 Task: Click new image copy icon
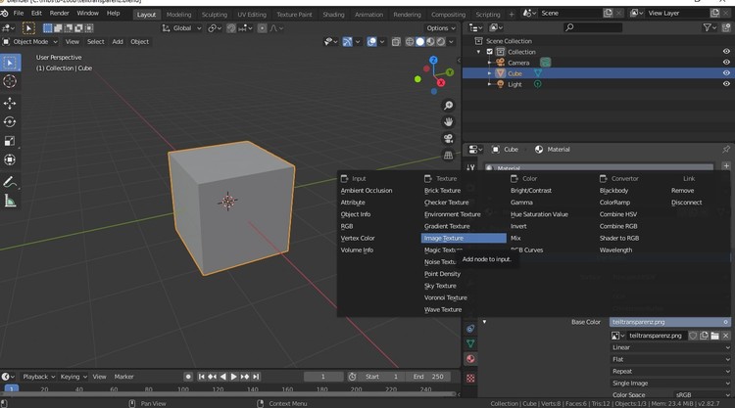click(704, 336)
